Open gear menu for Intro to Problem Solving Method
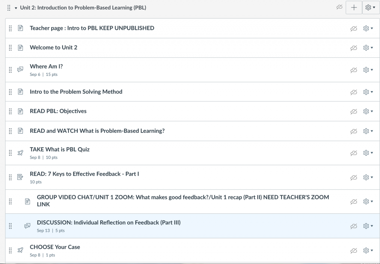 click(x=368, y=92)
